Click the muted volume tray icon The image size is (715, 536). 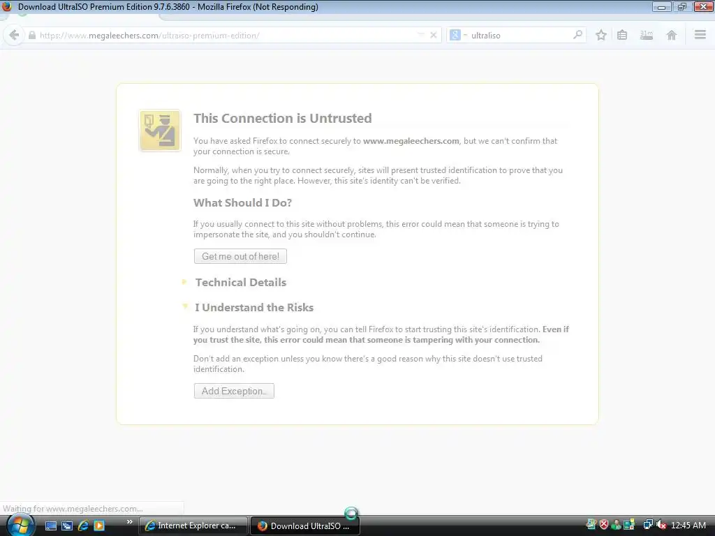(661, 525)
